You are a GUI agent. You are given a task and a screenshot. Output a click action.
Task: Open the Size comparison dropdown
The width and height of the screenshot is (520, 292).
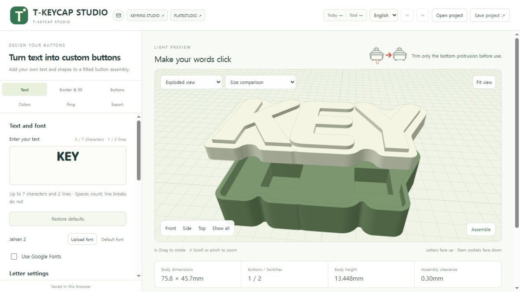[260, 82]
